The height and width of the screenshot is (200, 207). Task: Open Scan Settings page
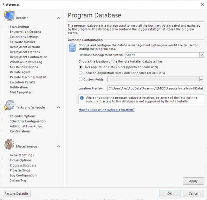pyautogui.click(x=20, y=27)
